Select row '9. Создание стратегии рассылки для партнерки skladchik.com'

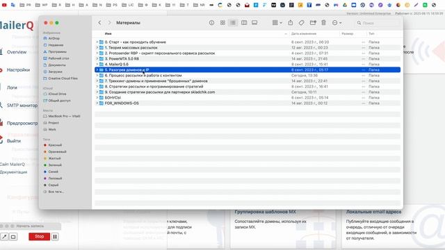click(248, 92)
